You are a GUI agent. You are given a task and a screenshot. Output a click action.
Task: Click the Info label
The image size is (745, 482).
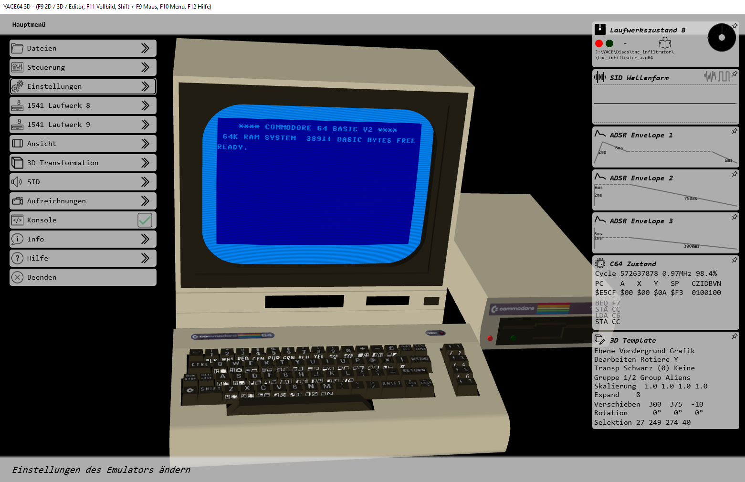[x=35, y=239]
